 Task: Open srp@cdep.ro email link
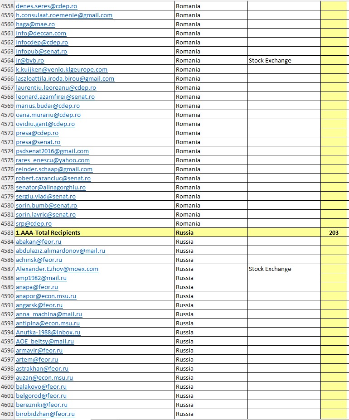pyautogui.click(x=34, y=224)
